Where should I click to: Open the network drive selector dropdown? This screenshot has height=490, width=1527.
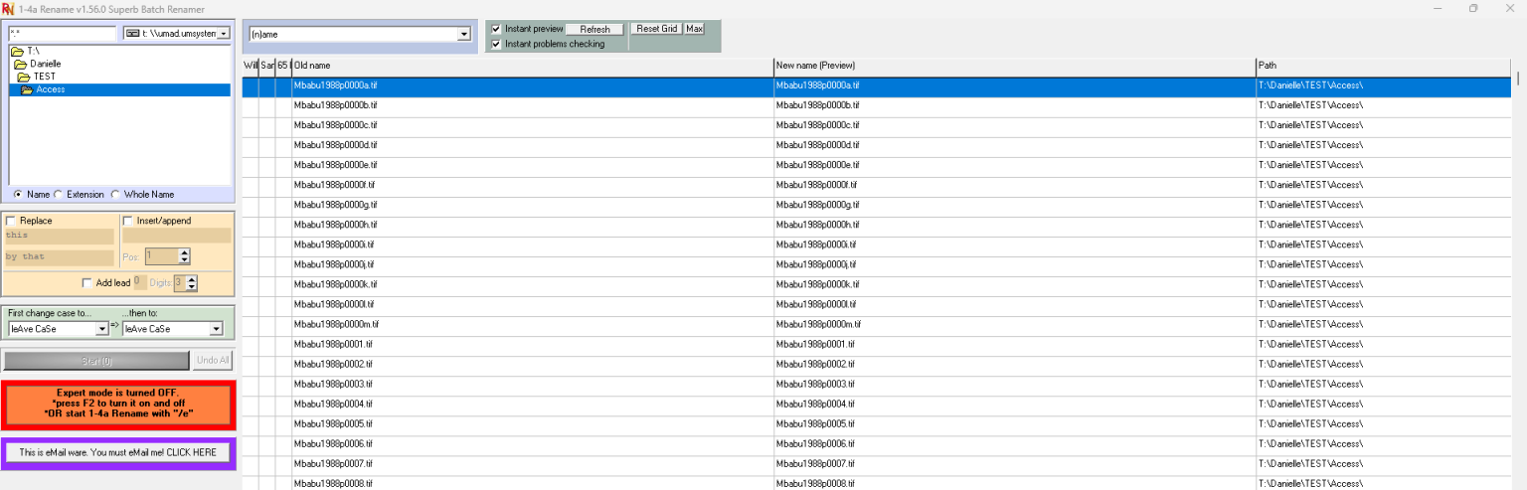pos(223,34)
